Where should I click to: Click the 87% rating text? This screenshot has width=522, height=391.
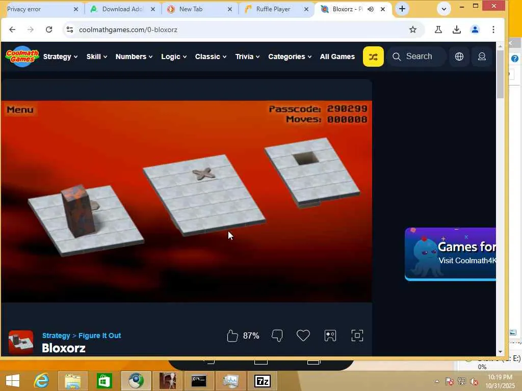[x=251, y=336]
